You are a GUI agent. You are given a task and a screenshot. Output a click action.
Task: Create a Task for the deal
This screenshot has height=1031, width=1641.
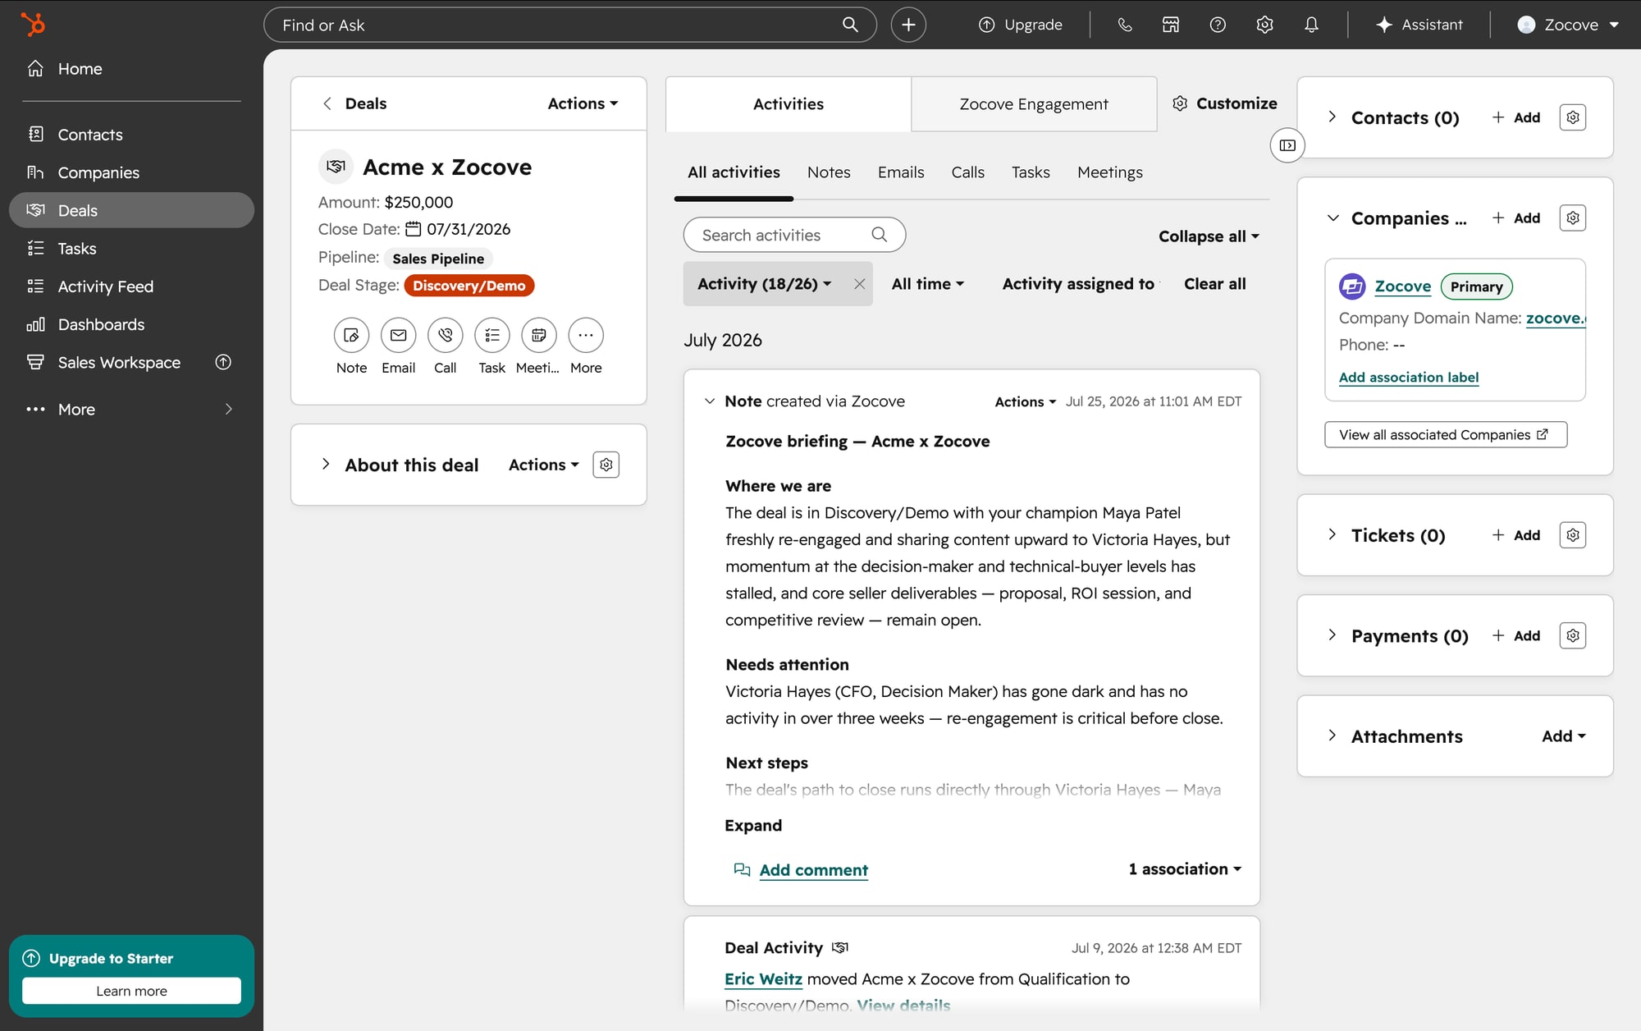click(491, 335)
